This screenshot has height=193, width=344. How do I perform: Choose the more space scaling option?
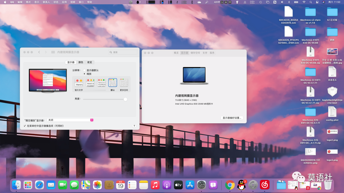click(x=124, y=83)
